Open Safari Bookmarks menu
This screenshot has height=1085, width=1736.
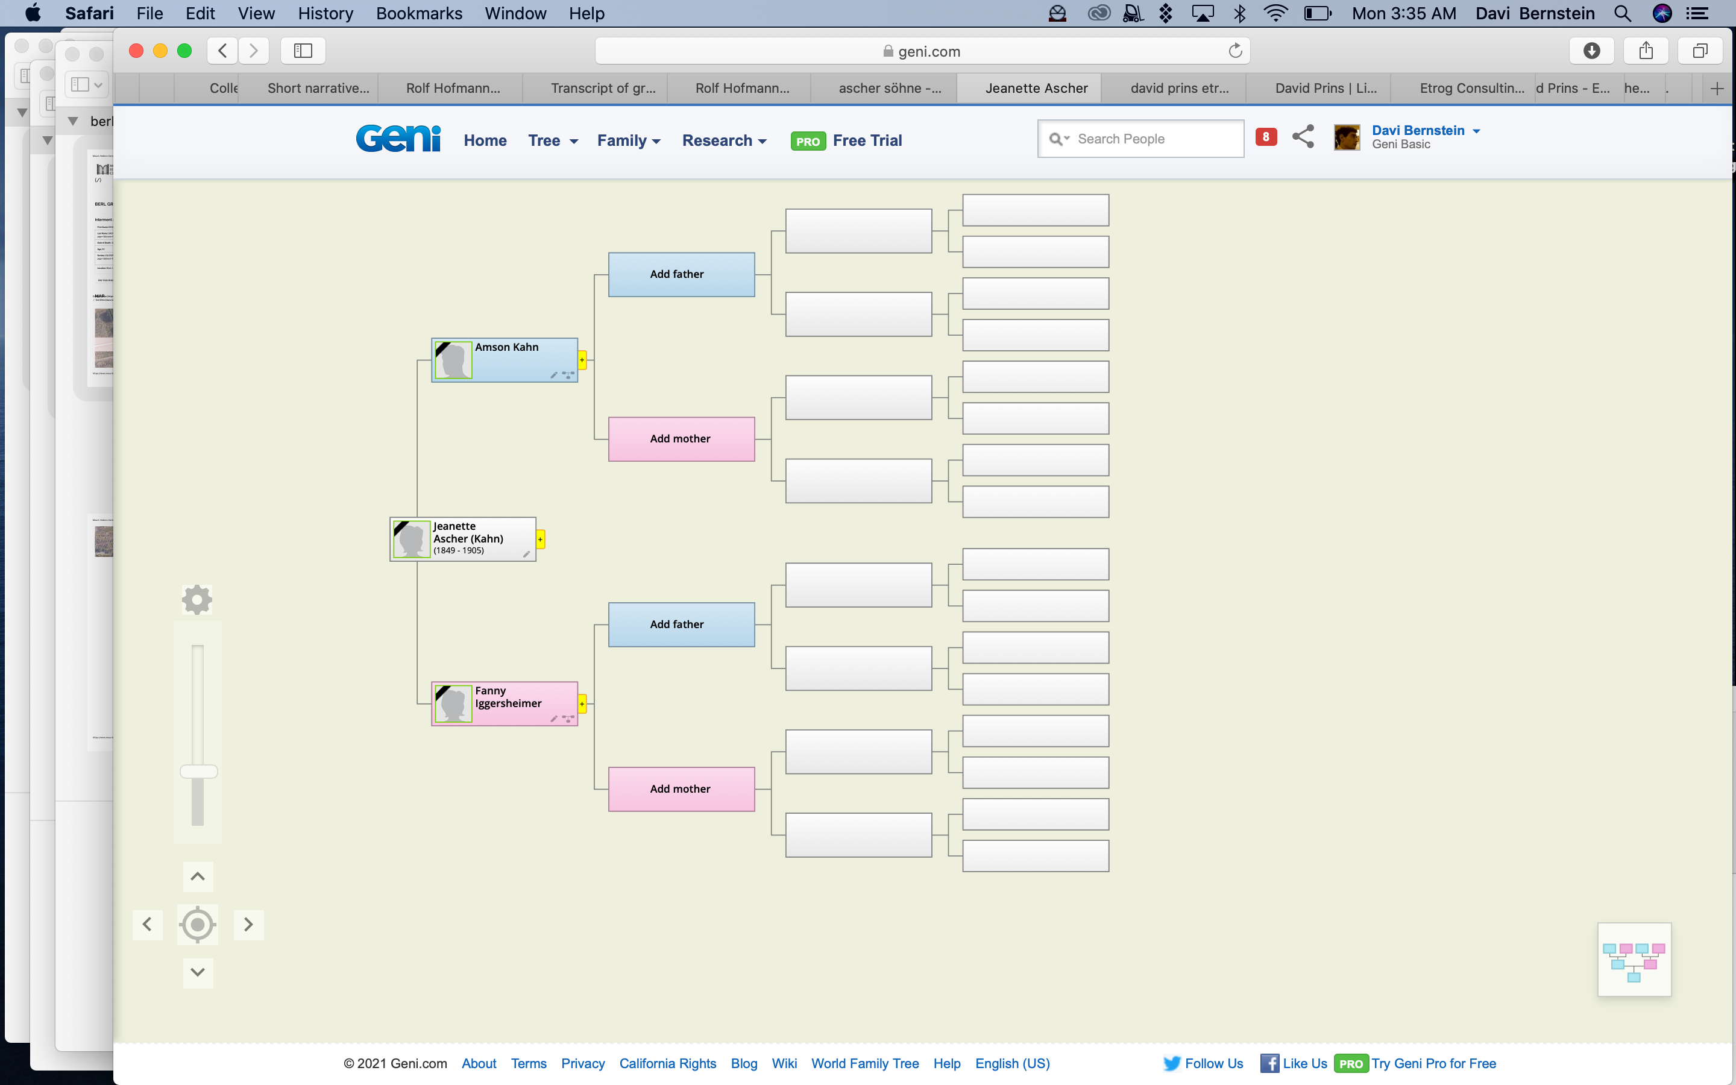coord(419,13)
